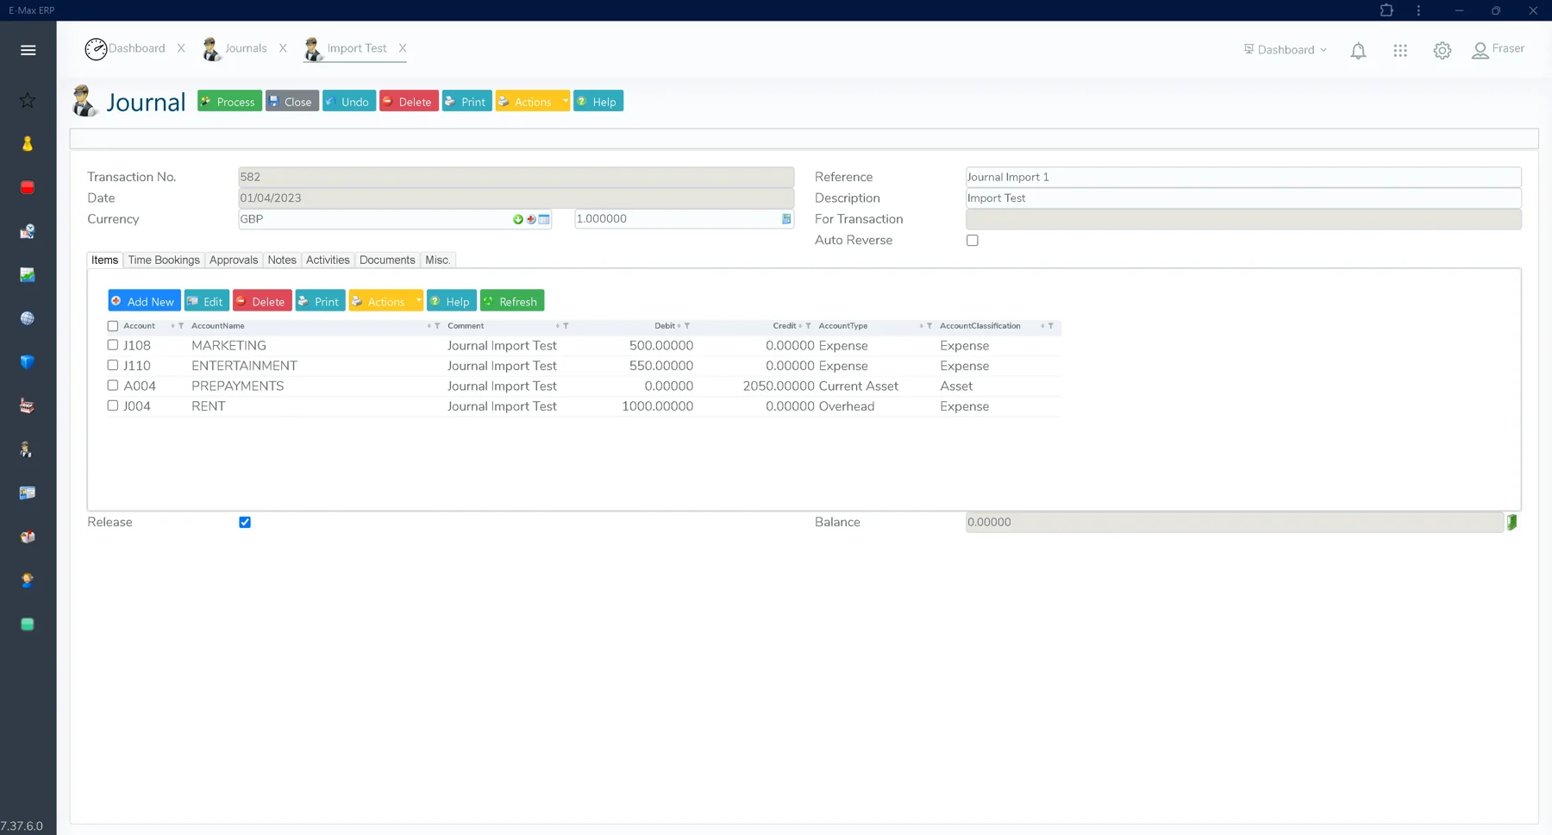
Task: Open the mailbox sidebar module icon
Action: point(28,537)
